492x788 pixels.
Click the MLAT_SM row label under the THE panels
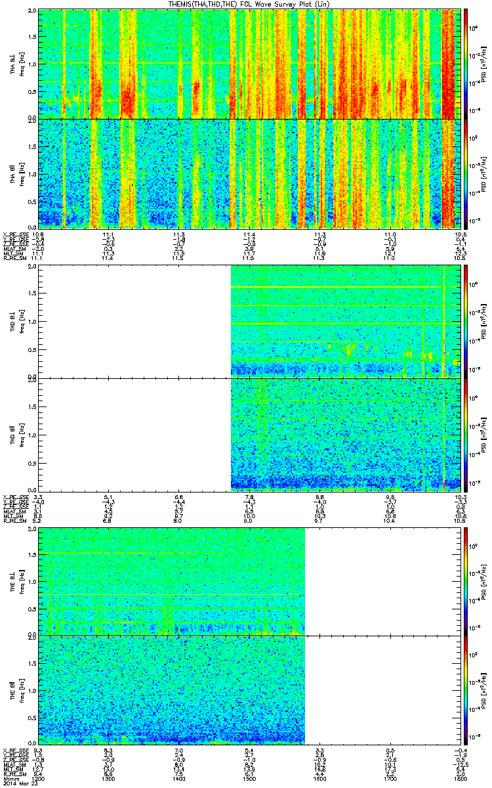[x=13, y=766]
